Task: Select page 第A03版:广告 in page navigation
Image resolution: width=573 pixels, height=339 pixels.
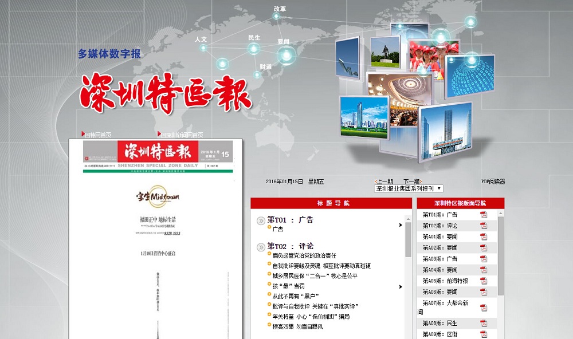Action: point(440,259)
